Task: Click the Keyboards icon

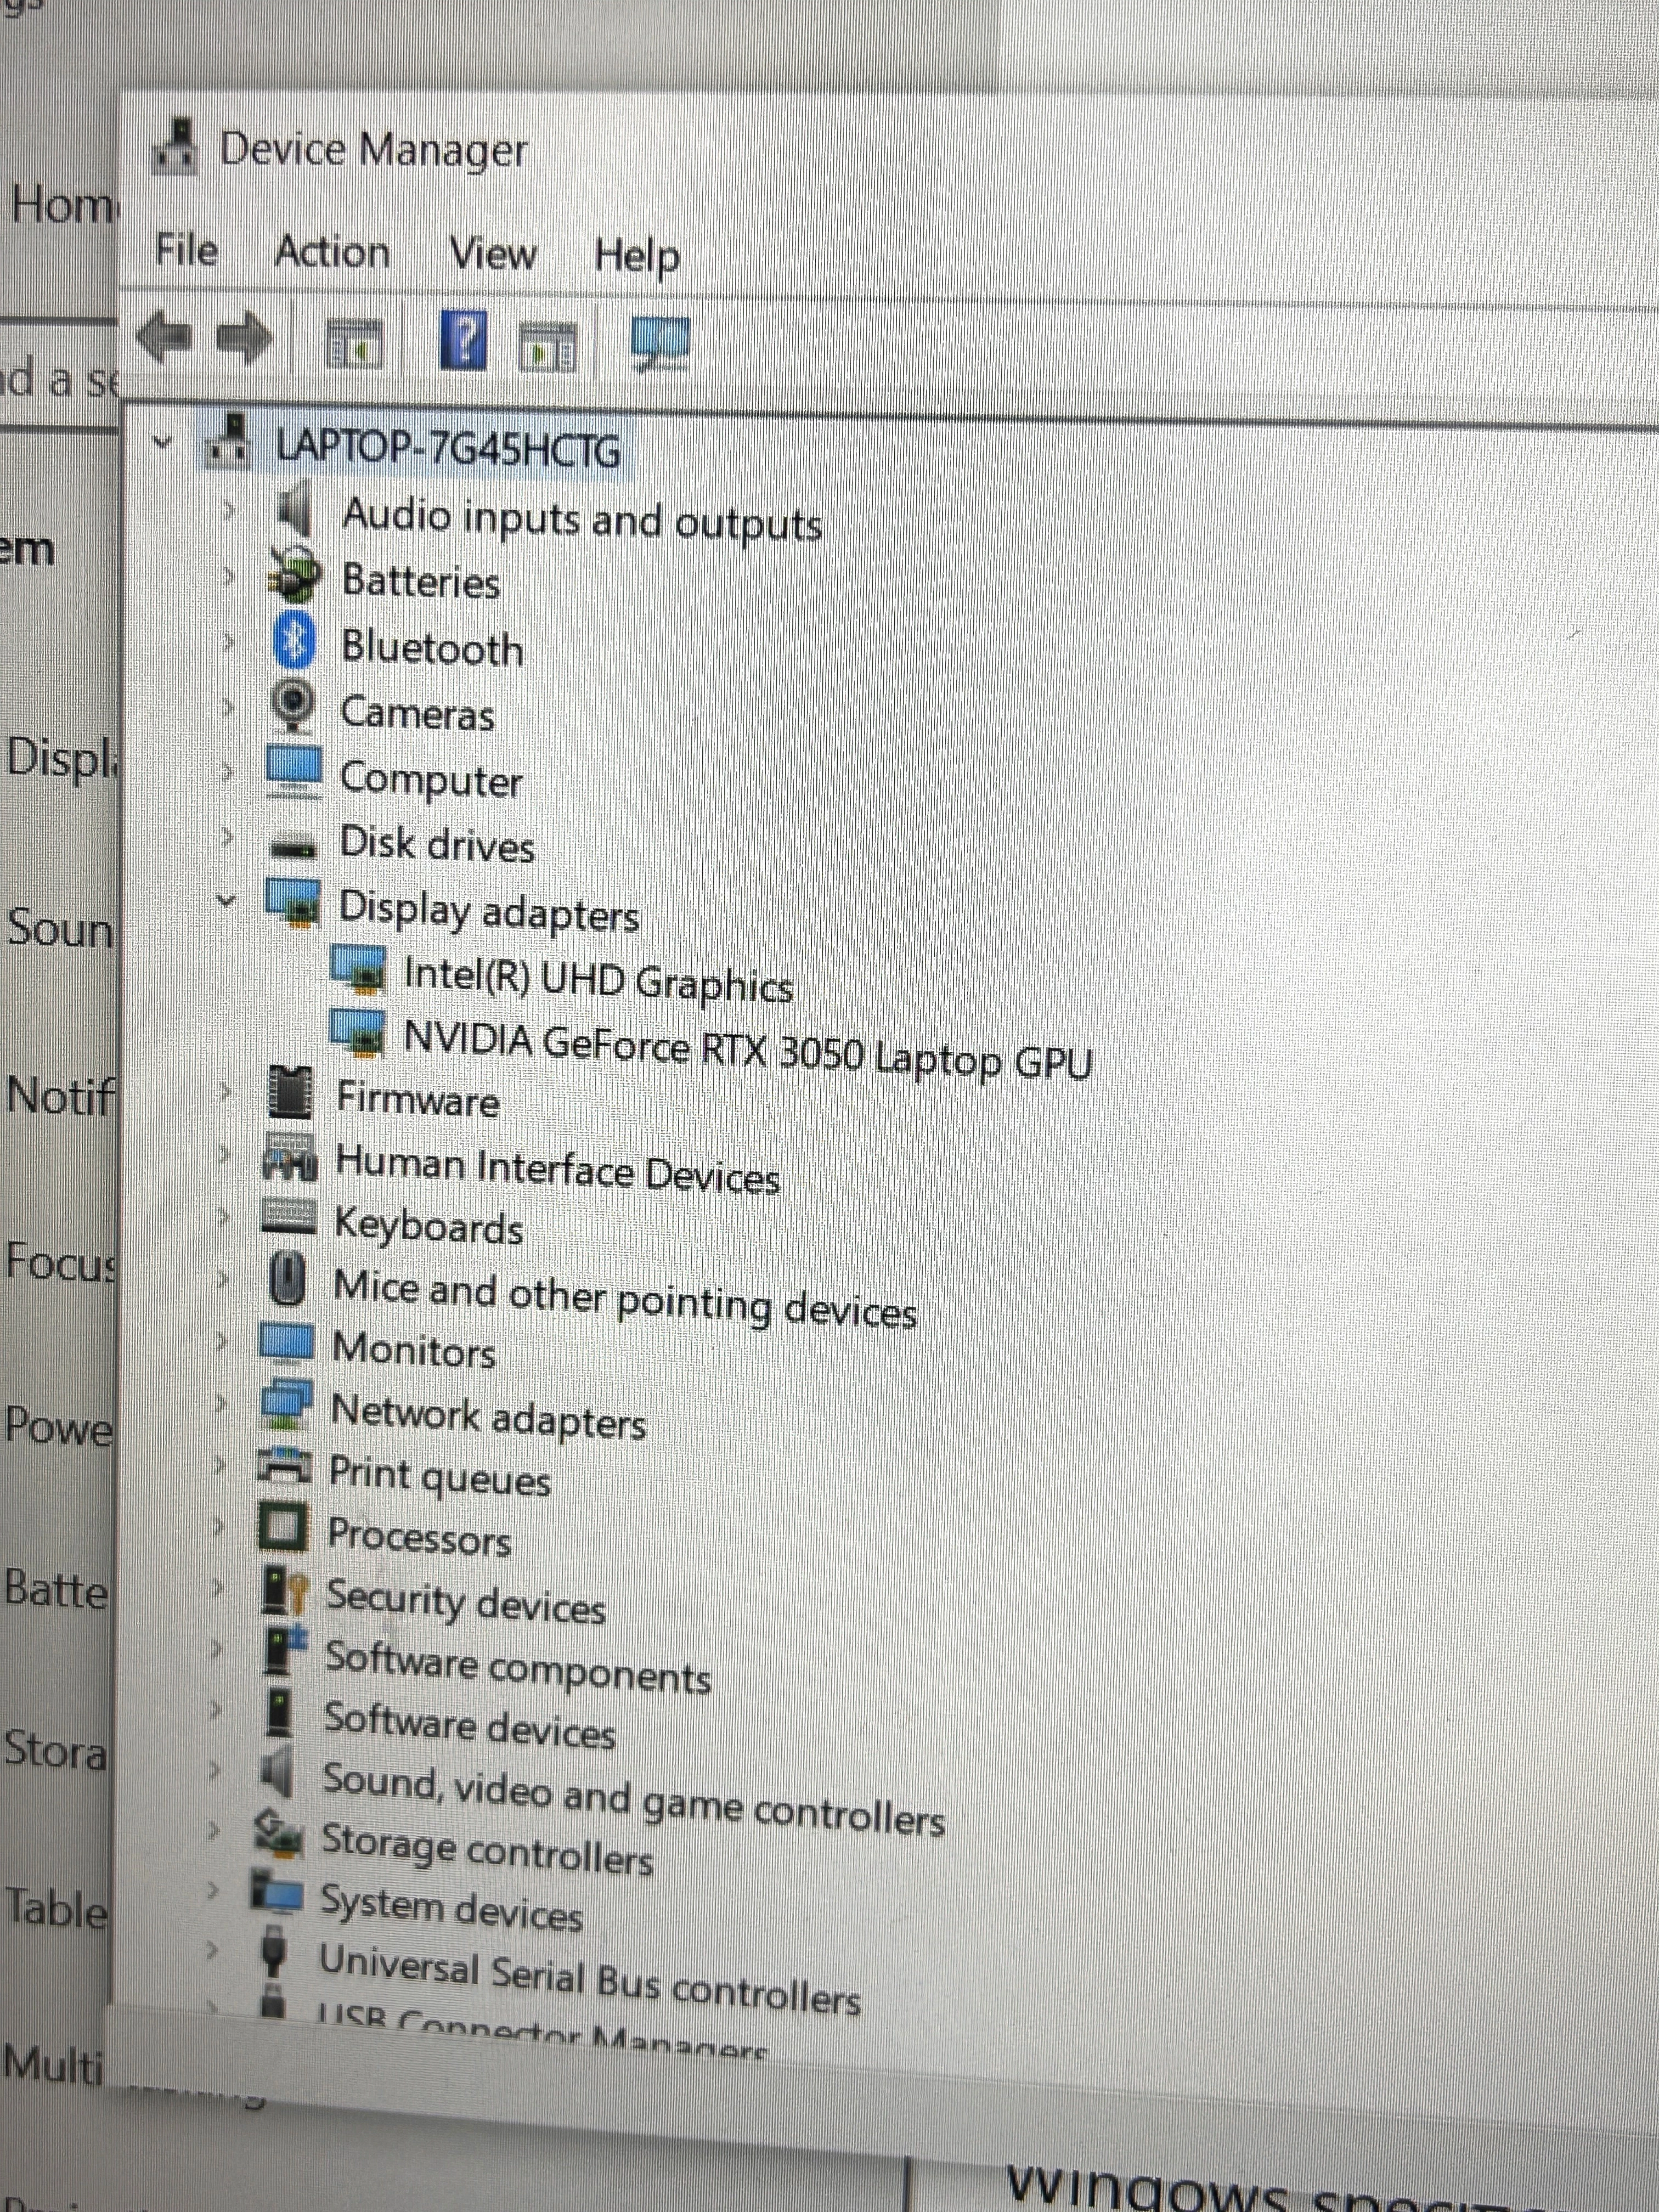Action: (x=289, y=1217)
